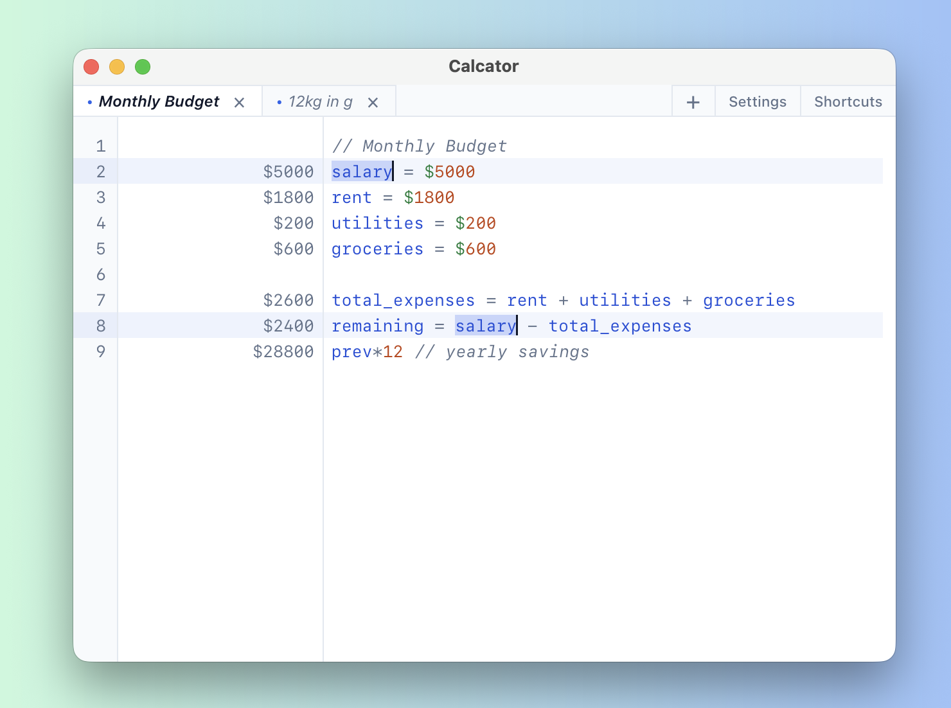Click the yellow minimize icon
Image resolution: width=951 pixels, height=708 pixels.
[x=117, y=67]
